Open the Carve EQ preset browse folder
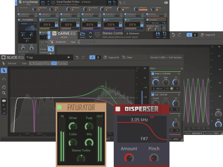The image size is (223, 167). tap(83, 35)
